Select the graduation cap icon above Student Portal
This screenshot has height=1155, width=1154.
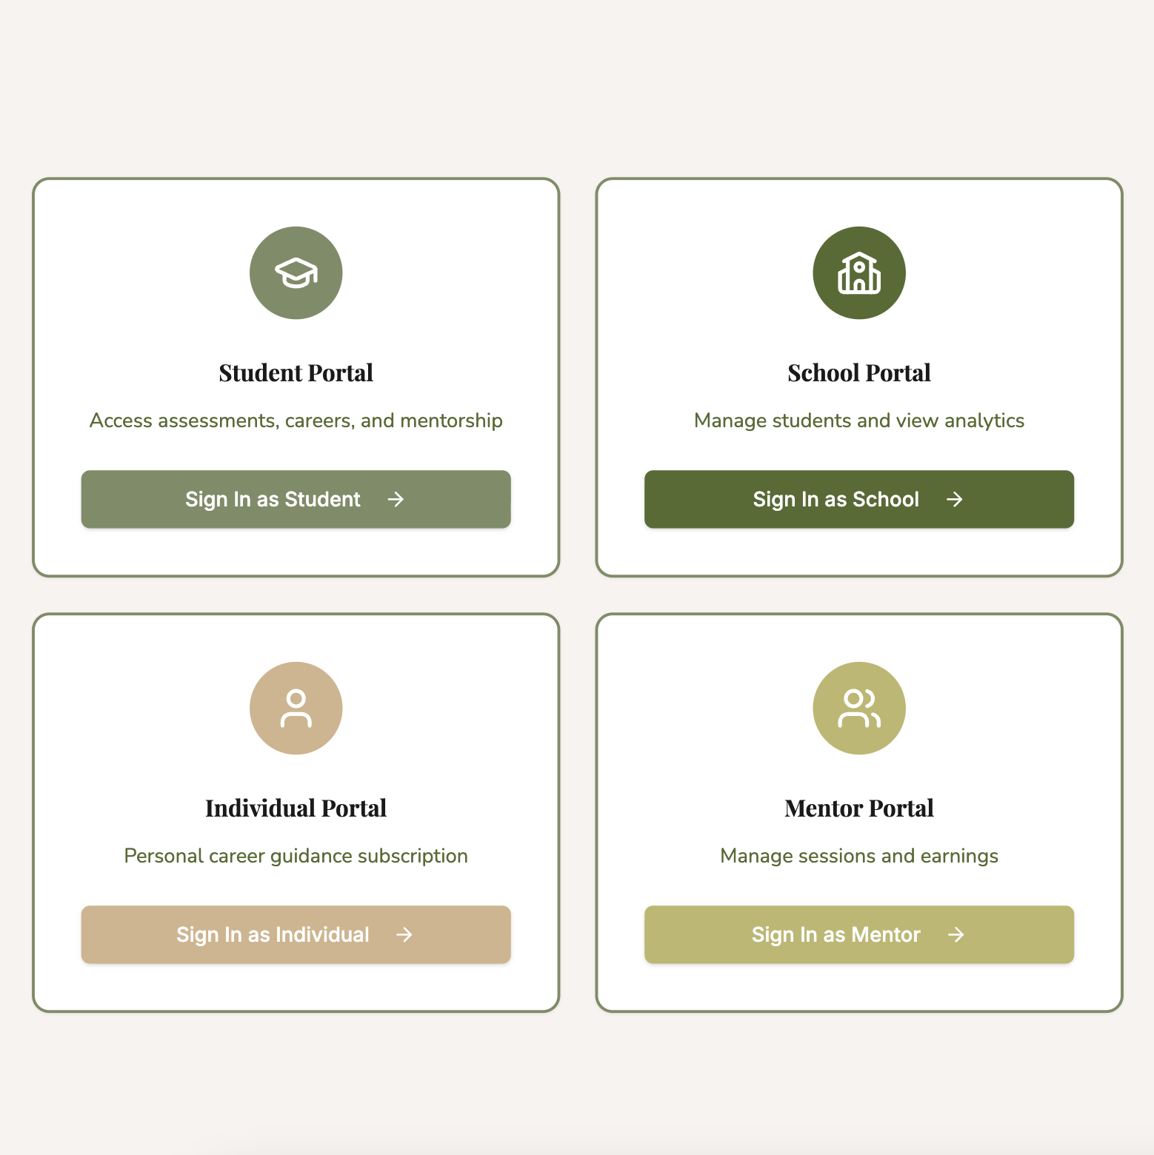(x=296, y=272)
